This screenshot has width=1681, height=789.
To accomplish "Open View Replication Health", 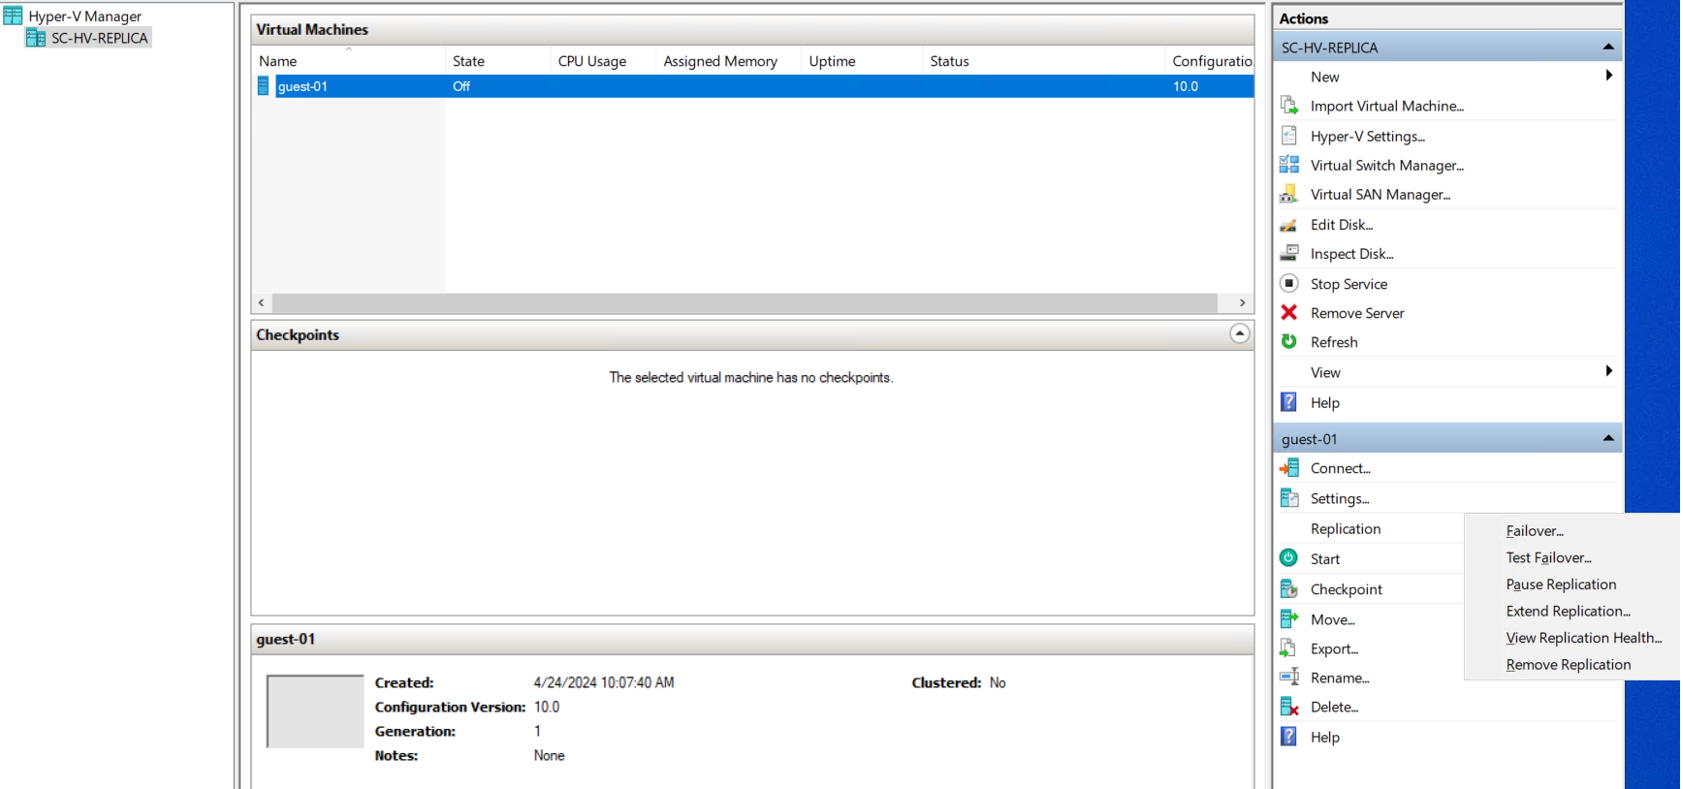I will 1583,638.
